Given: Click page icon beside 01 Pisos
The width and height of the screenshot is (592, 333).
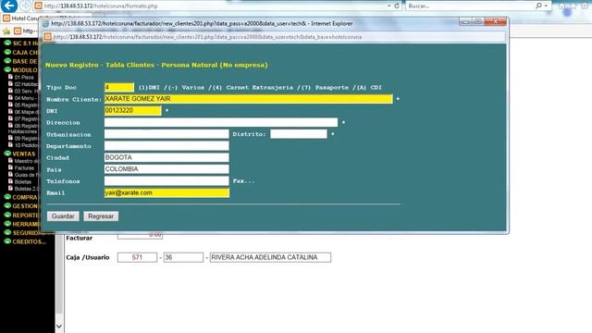Looking at the screenshot, I should [x=10, y=77].
